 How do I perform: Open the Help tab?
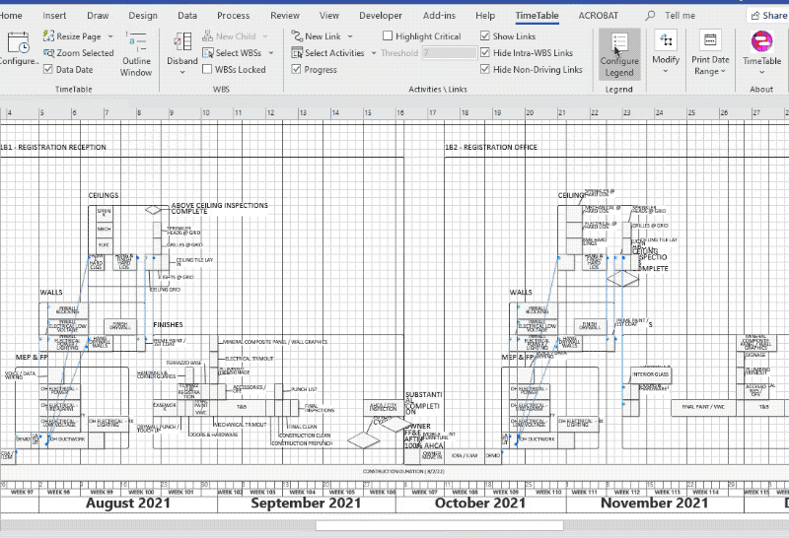click(x=485, y=16)
